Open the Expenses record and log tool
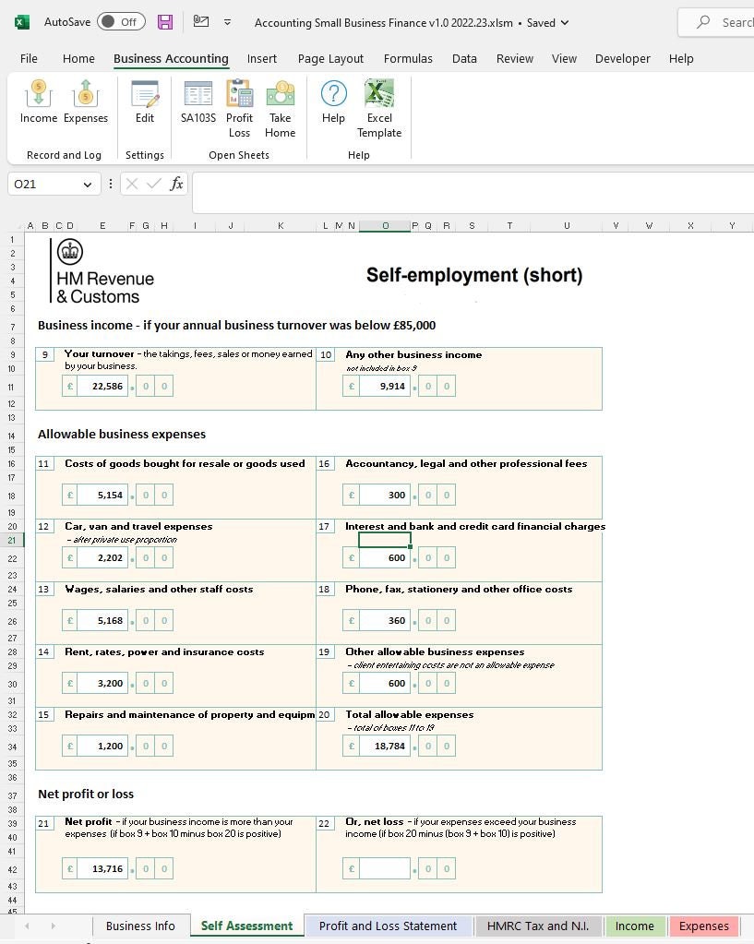 pyautogui.click(x=86, y=104)
